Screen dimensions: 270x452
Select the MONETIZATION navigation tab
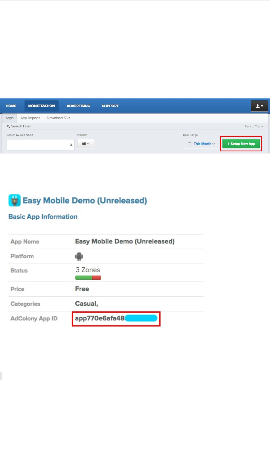[x=42, y=106]
